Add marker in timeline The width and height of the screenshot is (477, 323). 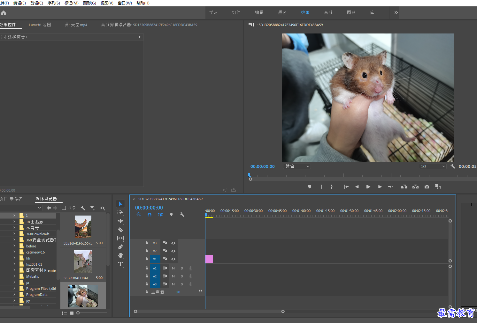171,215
